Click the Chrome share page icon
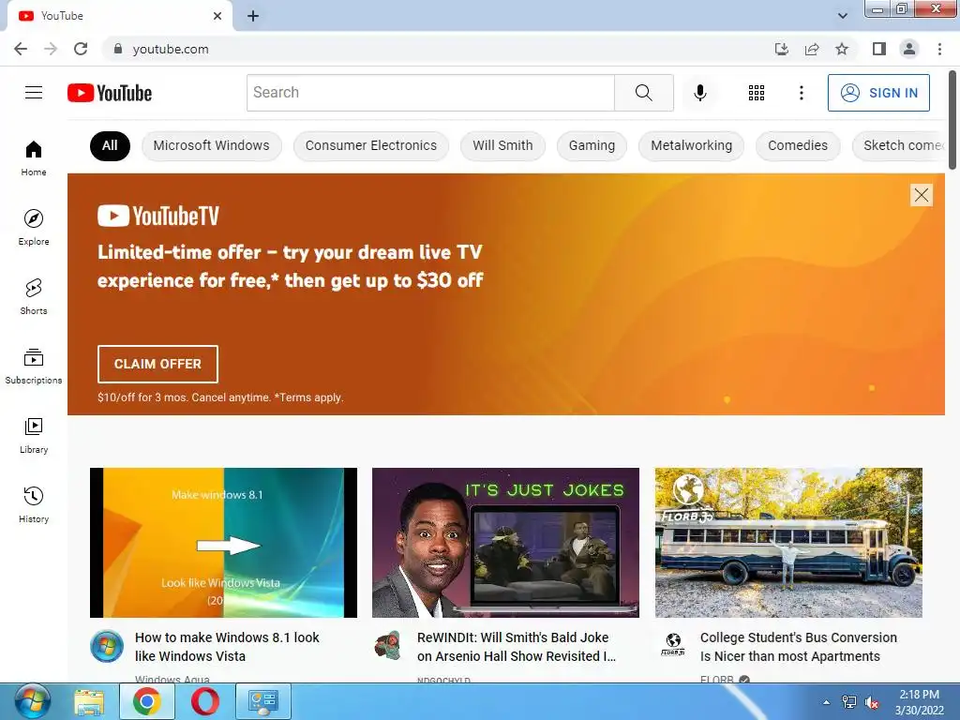The width and height of the screenshot is (960, 720). (812, 49)
